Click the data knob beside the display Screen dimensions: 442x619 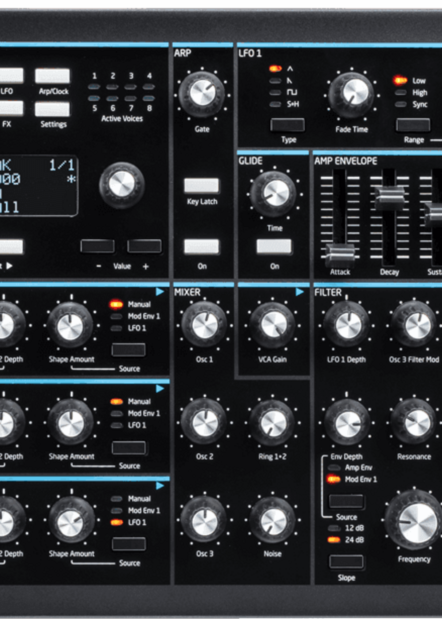(x=122, y=185)
